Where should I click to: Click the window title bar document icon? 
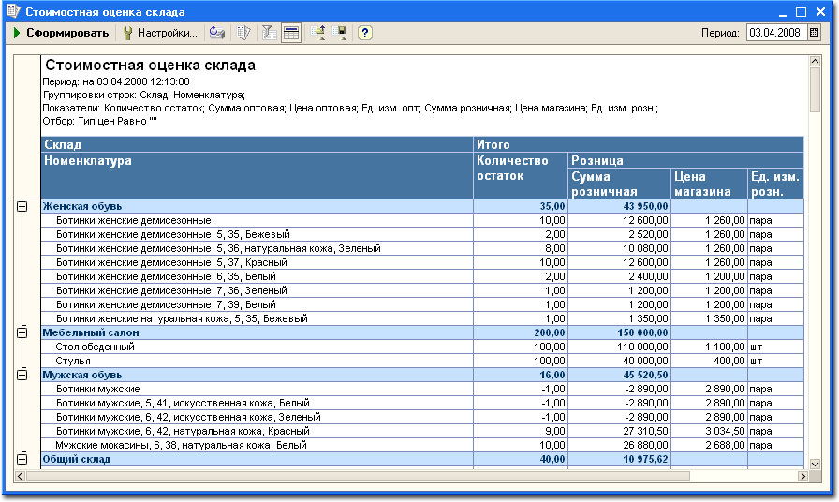click(13, 10)
